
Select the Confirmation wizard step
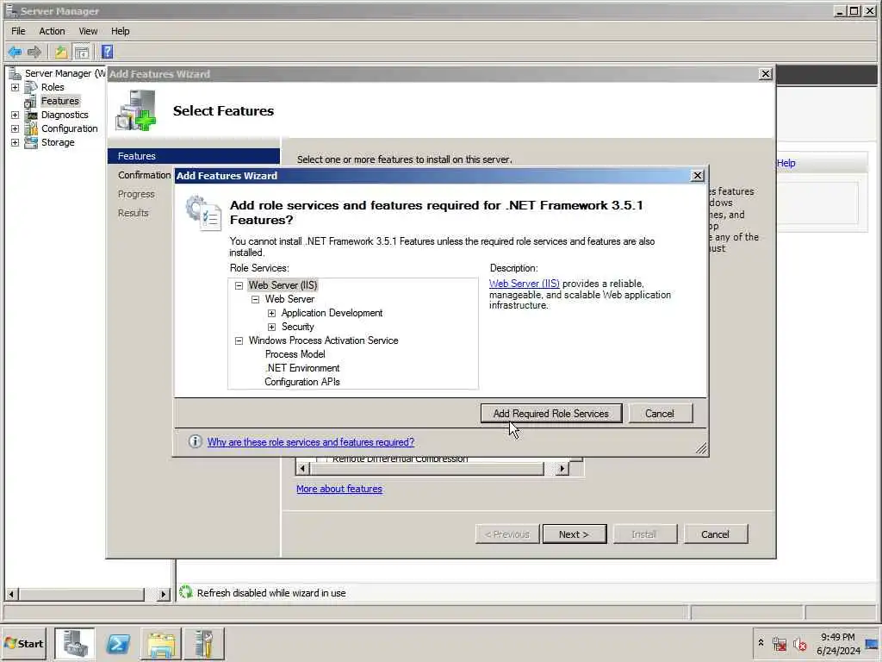click(144, 175)
